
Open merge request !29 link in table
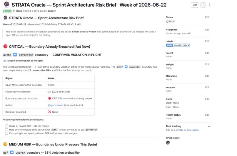coord(52,85)
